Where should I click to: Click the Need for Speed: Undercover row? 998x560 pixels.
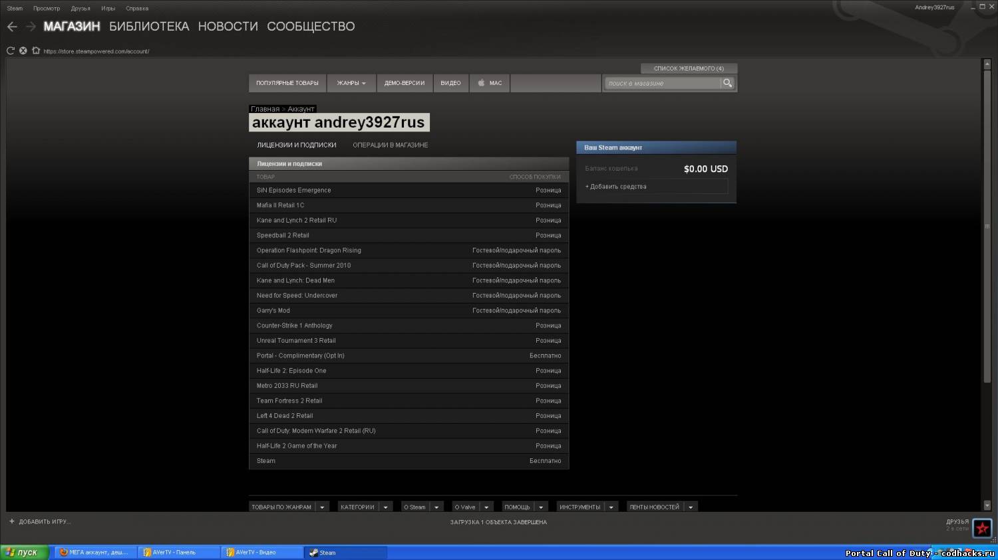tap(409, 296)
